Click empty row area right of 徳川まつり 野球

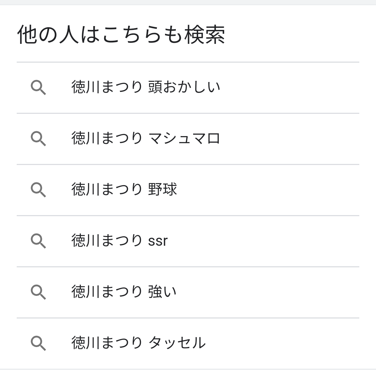268,190
